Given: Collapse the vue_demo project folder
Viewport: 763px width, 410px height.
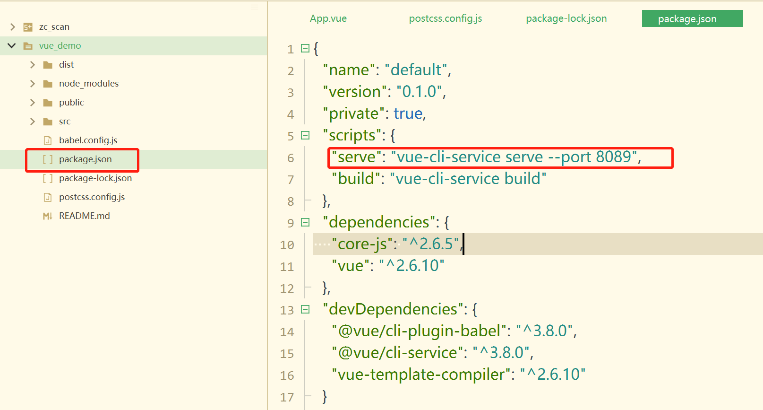Looking at the screenshot, I should coord(12,46).
